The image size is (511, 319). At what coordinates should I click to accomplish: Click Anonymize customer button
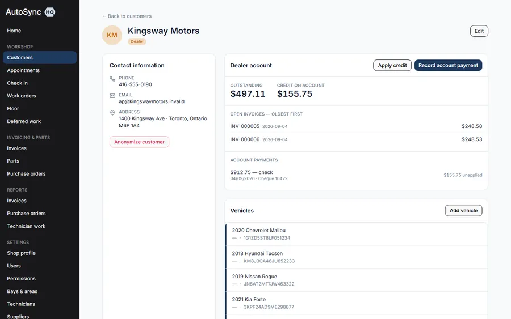click(x=139, y=142)
